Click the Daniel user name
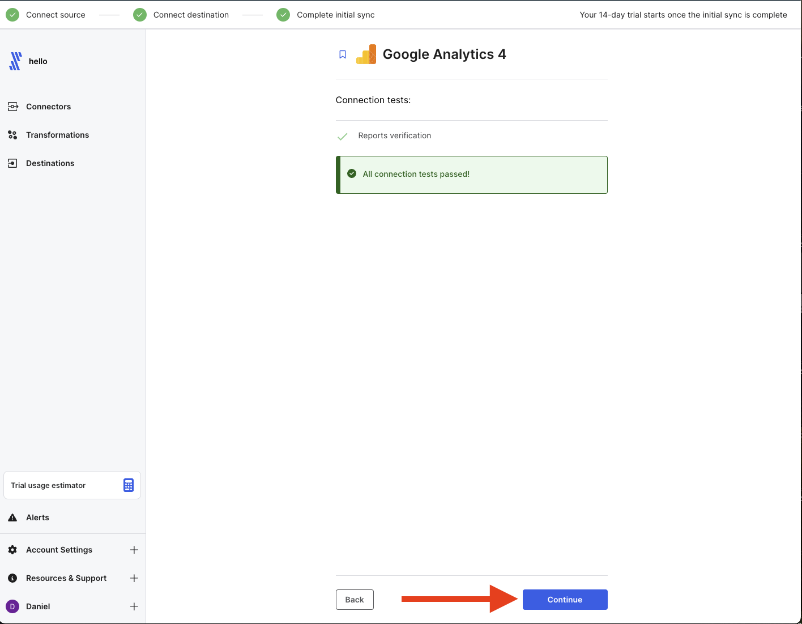802x624 pixels. click(38, 606)
